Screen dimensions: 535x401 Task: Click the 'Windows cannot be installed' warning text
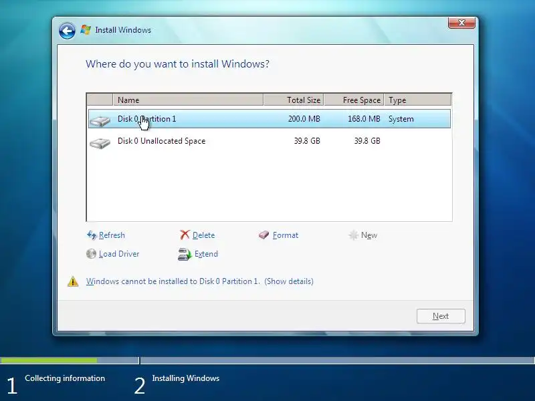[x=173, y=281]
